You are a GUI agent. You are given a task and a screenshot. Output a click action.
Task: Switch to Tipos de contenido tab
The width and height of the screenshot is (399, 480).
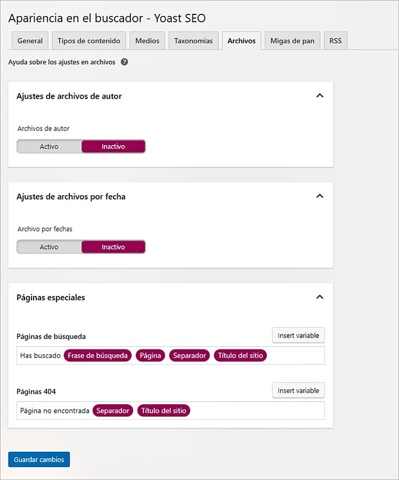[x=89, y=41]
